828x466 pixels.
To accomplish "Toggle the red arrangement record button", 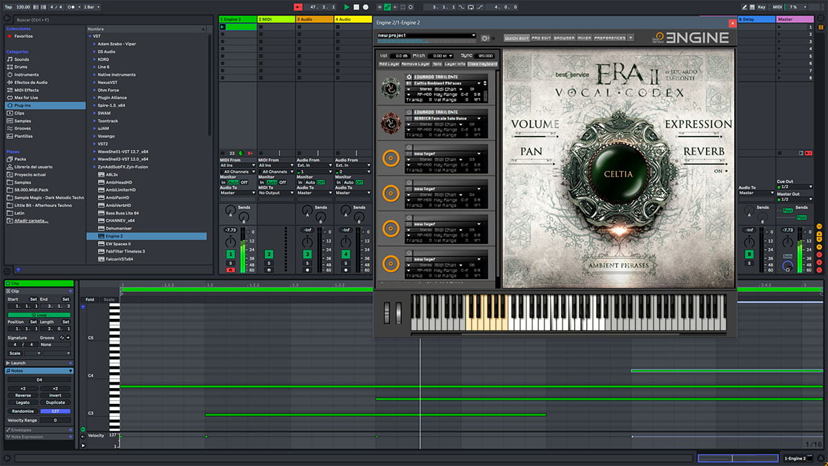I will [298, 7].
